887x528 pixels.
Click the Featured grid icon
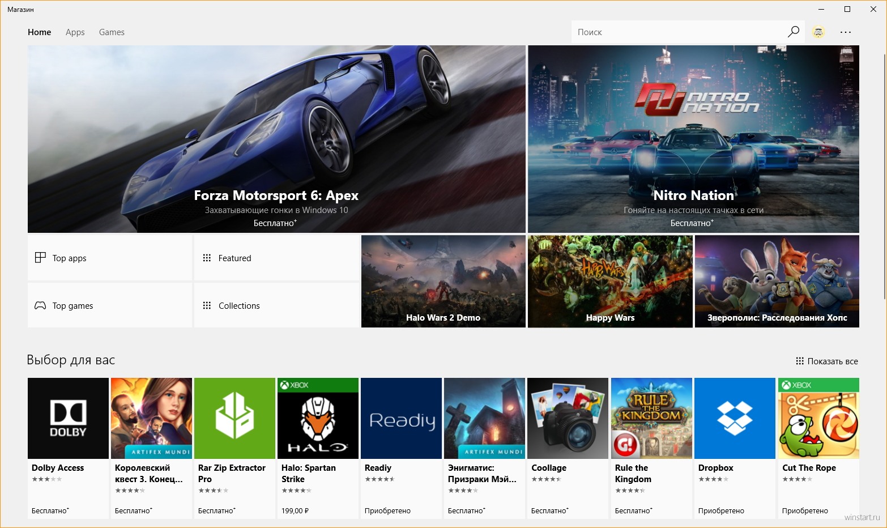(x=207, y=258)
